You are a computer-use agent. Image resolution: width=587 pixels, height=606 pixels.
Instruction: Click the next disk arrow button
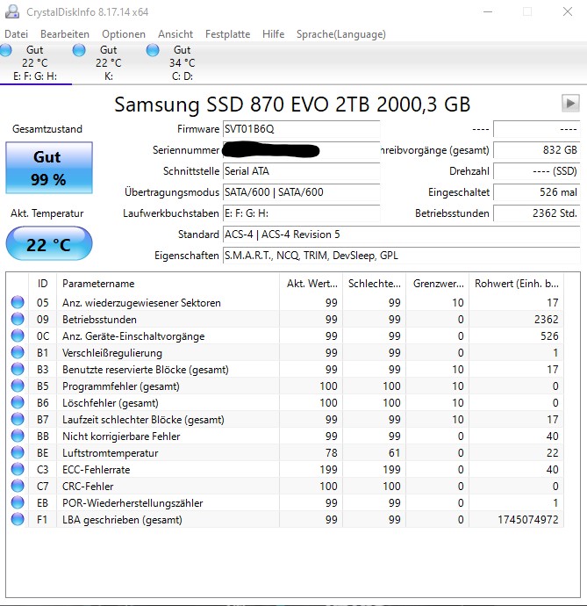(570, 103)
